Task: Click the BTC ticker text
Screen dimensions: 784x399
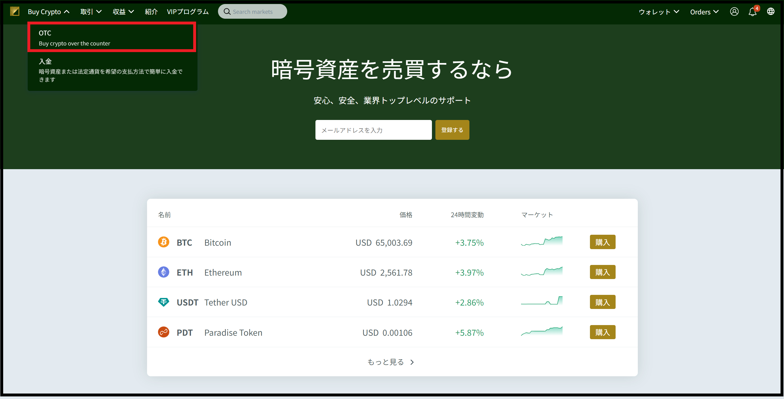Action: 184,243
